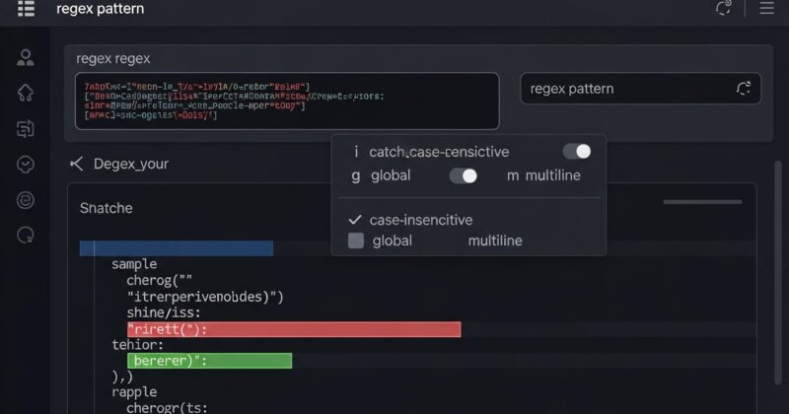Click refresh icon inside regex pattern field
Screen dimensions: 789x414
744,89
